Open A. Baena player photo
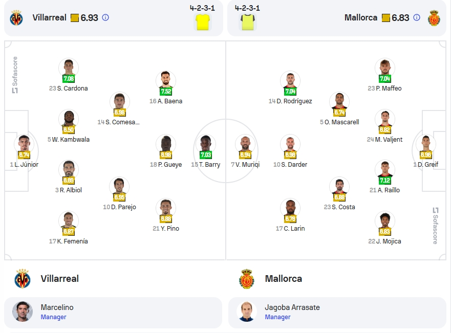The image size is (451, 333). pyautogui.click(x=166, y=80)
